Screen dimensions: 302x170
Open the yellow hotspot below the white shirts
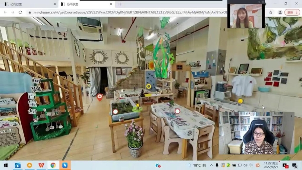pos(241,101)
